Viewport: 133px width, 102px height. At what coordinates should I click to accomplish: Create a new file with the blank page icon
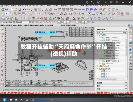(x=12, y=9)
